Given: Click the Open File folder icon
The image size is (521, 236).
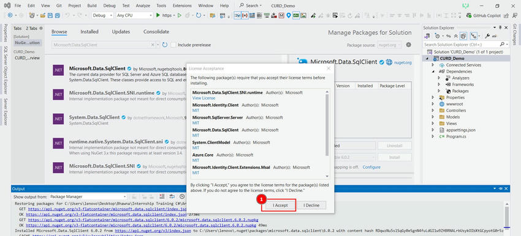Looking at the screenshot, I should pos(43,15).
